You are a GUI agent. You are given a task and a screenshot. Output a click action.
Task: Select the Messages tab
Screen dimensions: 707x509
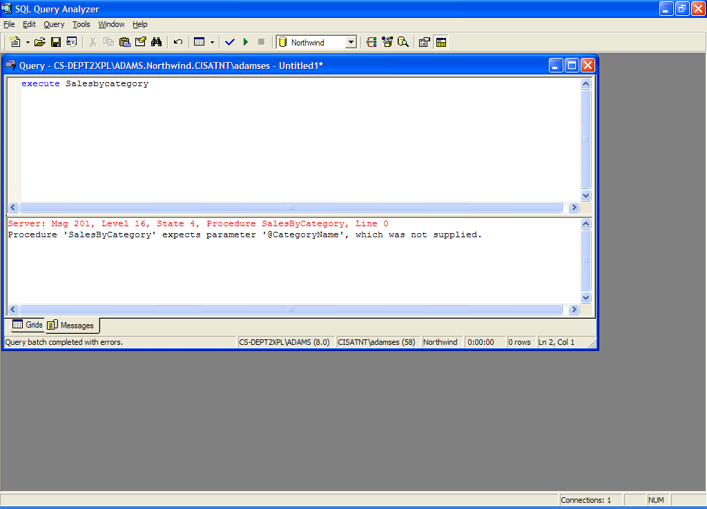(x=72, y=326)
